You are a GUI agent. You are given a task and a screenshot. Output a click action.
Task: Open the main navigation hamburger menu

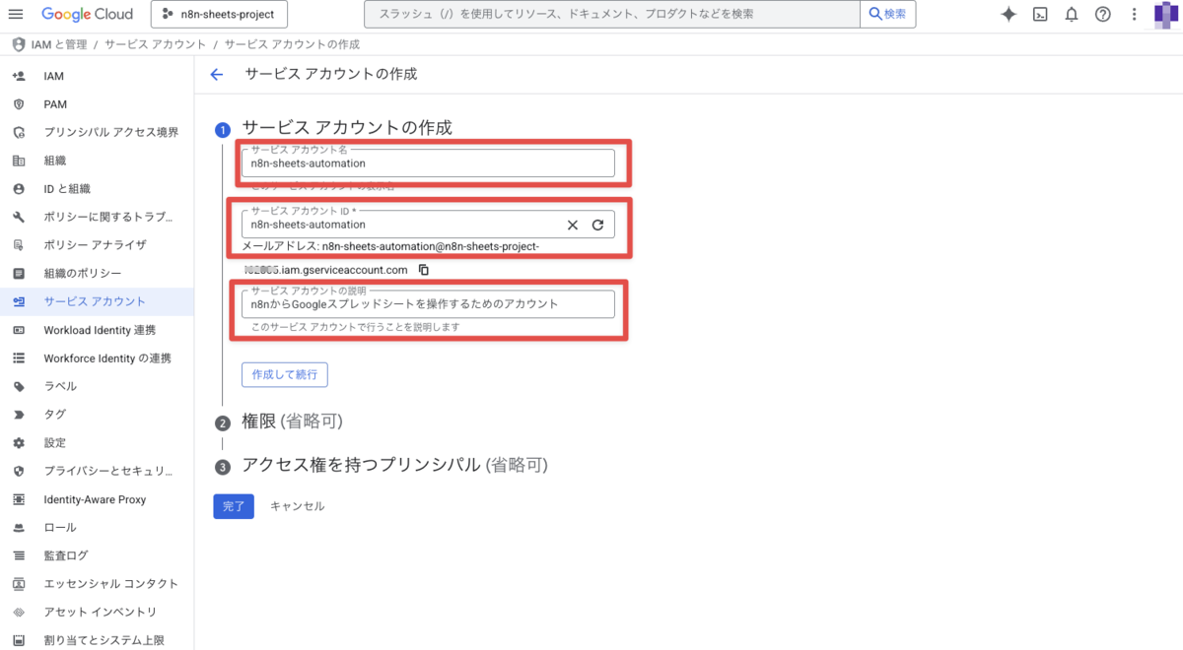(x=16, y=14)
